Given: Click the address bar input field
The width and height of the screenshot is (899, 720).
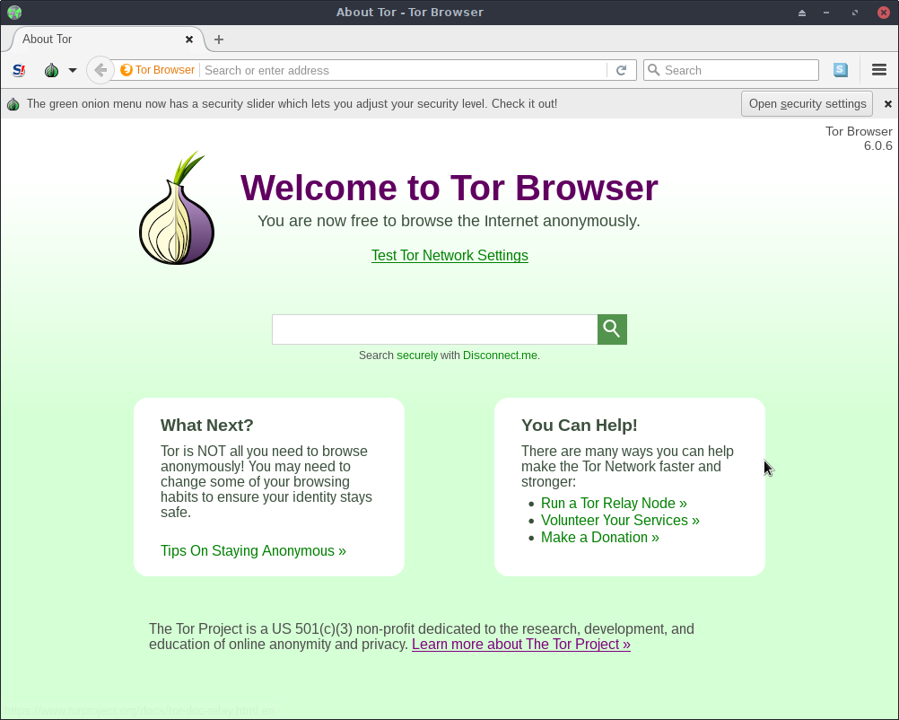Looking at the screenshot, I should [404, 70].
